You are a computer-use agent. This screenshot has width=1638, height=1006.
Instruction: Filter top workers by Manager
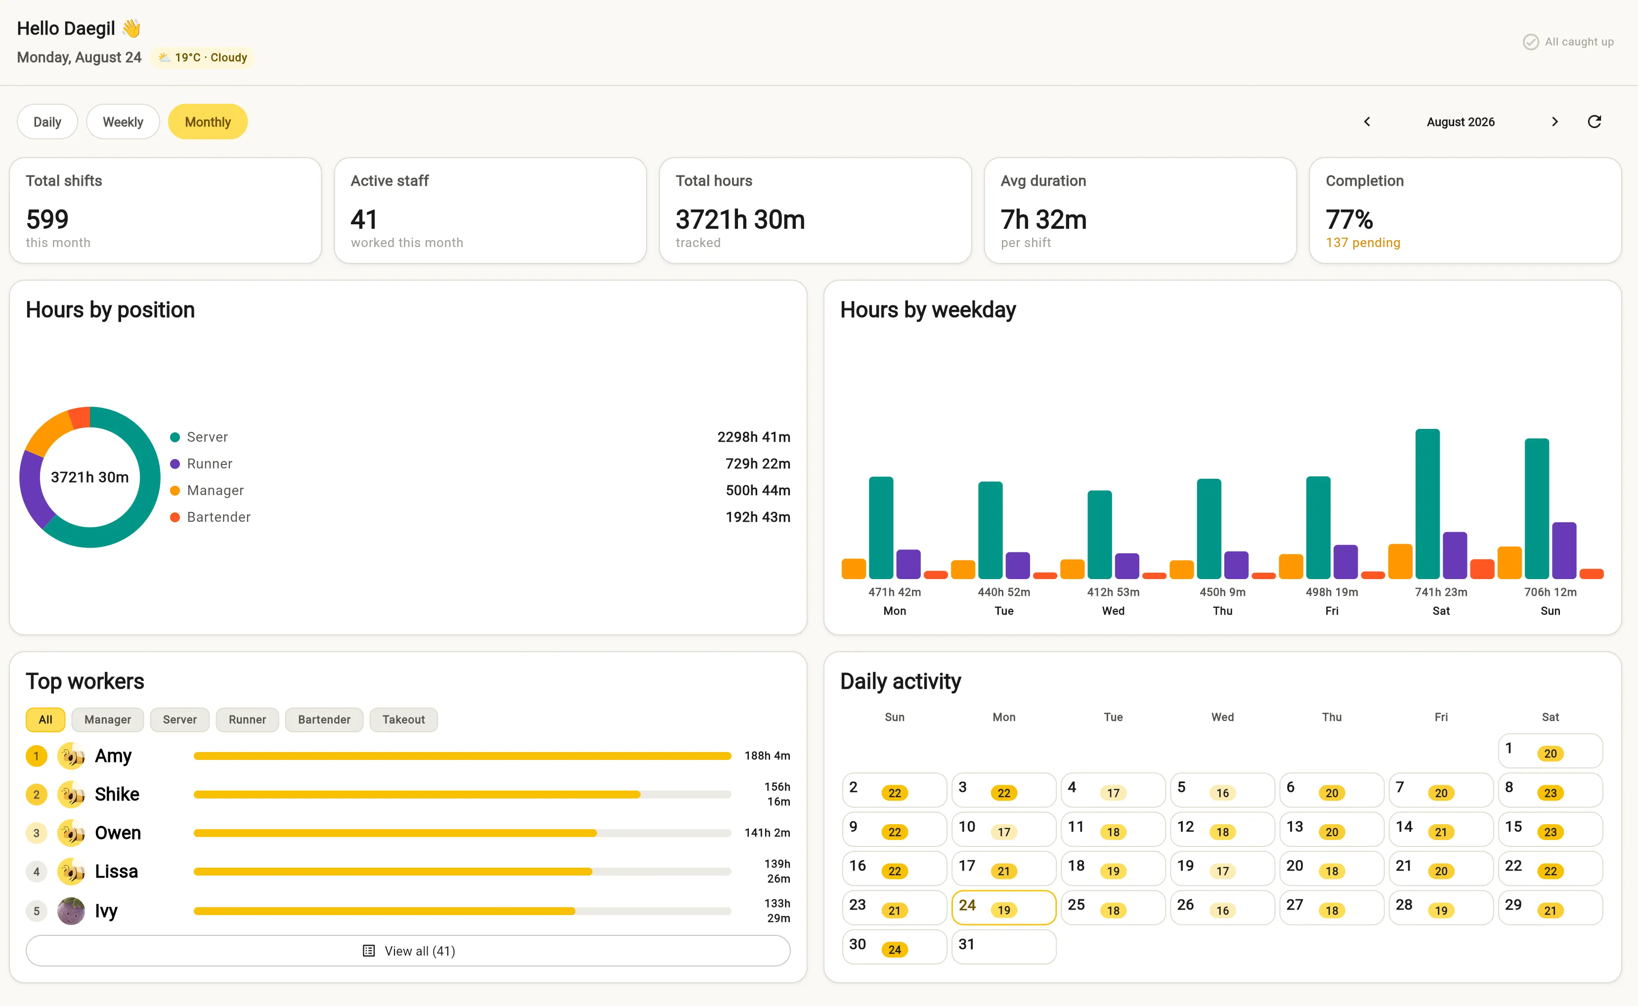[x=108, y=720]
